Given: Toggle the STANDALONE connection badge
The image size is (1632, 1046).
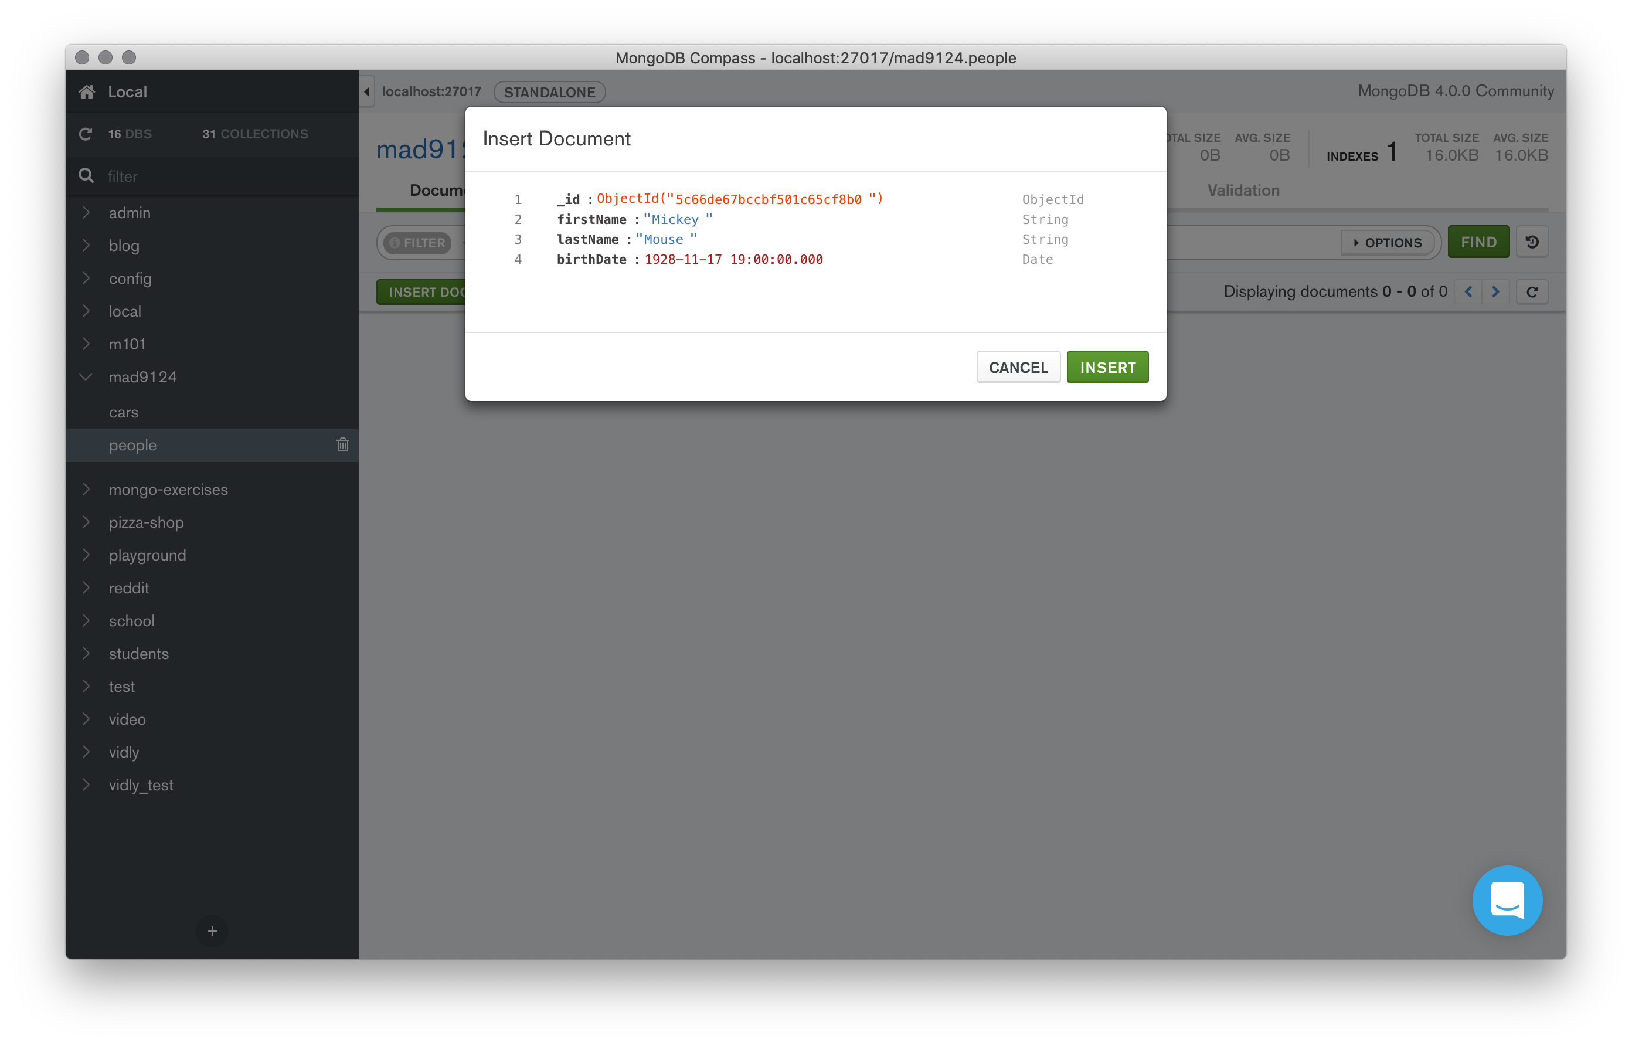Looking at the screenshot, I should pos(549,90).
